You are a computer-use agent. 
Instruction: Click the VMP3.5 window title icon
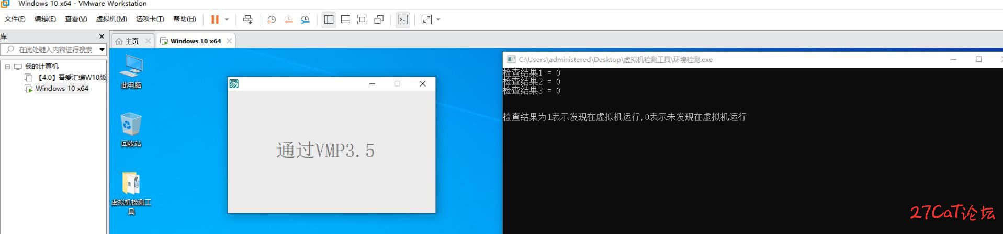click(x=234, y=84)
